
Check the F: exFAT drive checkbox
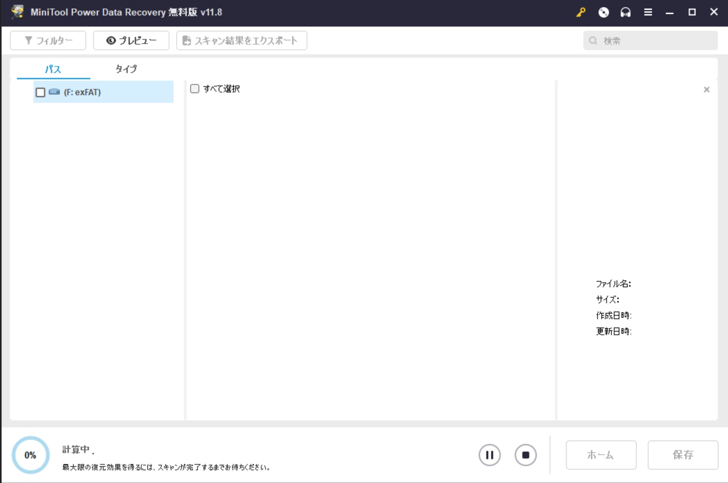click(41, 92)
